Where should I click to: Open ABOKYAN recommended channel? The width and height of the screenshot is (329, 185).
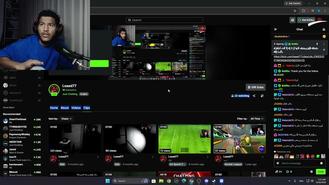coord(22,143)
